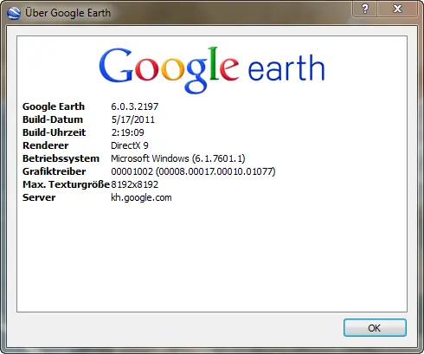Click the version number 6.0.3.2197
The height and width of the screenshot is (354, 424).
135,106
